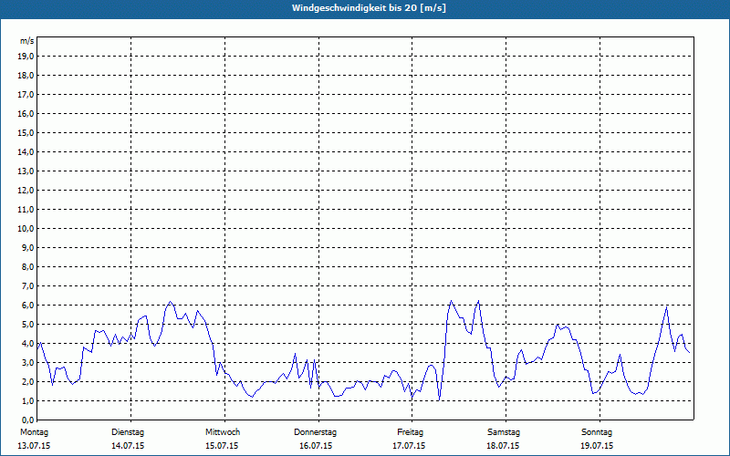Click the date 15.07.15

222,446
